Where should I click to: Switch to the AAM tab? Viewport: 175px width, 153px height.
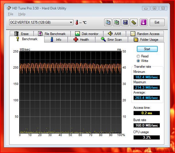[x=114, y=34]
